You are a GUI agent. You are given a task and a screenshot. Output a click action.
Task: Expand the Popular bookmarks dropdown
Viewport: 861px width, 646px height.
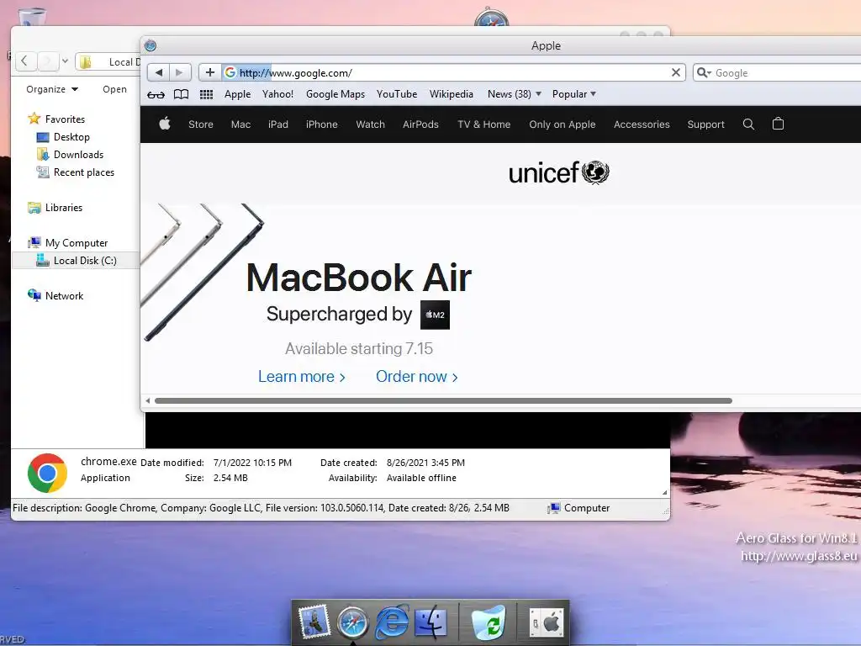click(573, 94)
